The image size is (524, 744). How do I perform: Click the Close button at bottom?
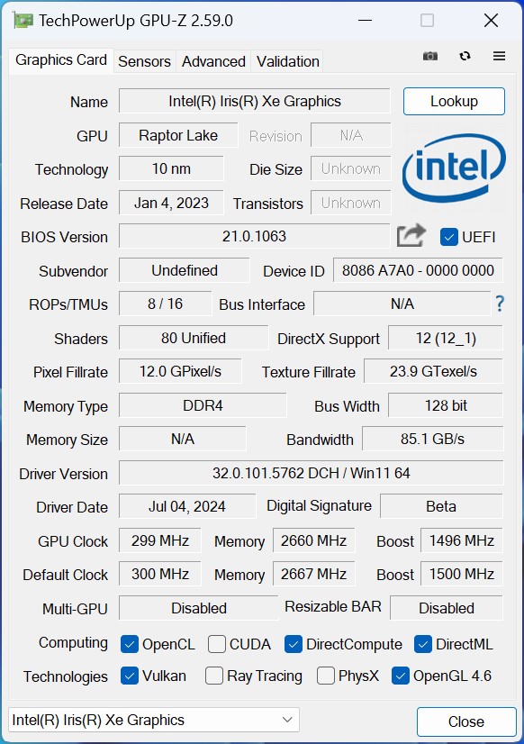coord(466,721)
